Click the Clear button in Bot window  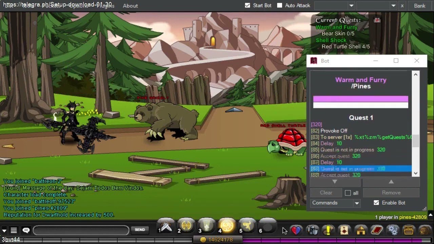coord(326,192)
